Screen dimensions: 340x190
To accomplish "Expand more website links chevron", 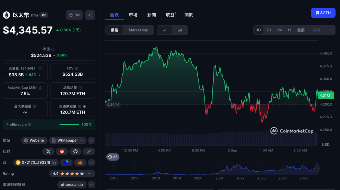I will coord(92,140).
